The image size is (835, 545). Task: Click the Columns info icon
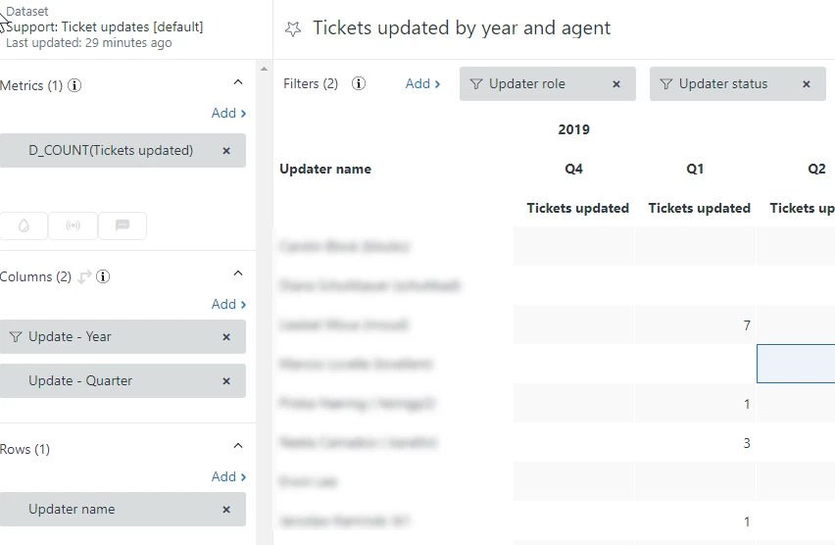(x=103, y=276)
